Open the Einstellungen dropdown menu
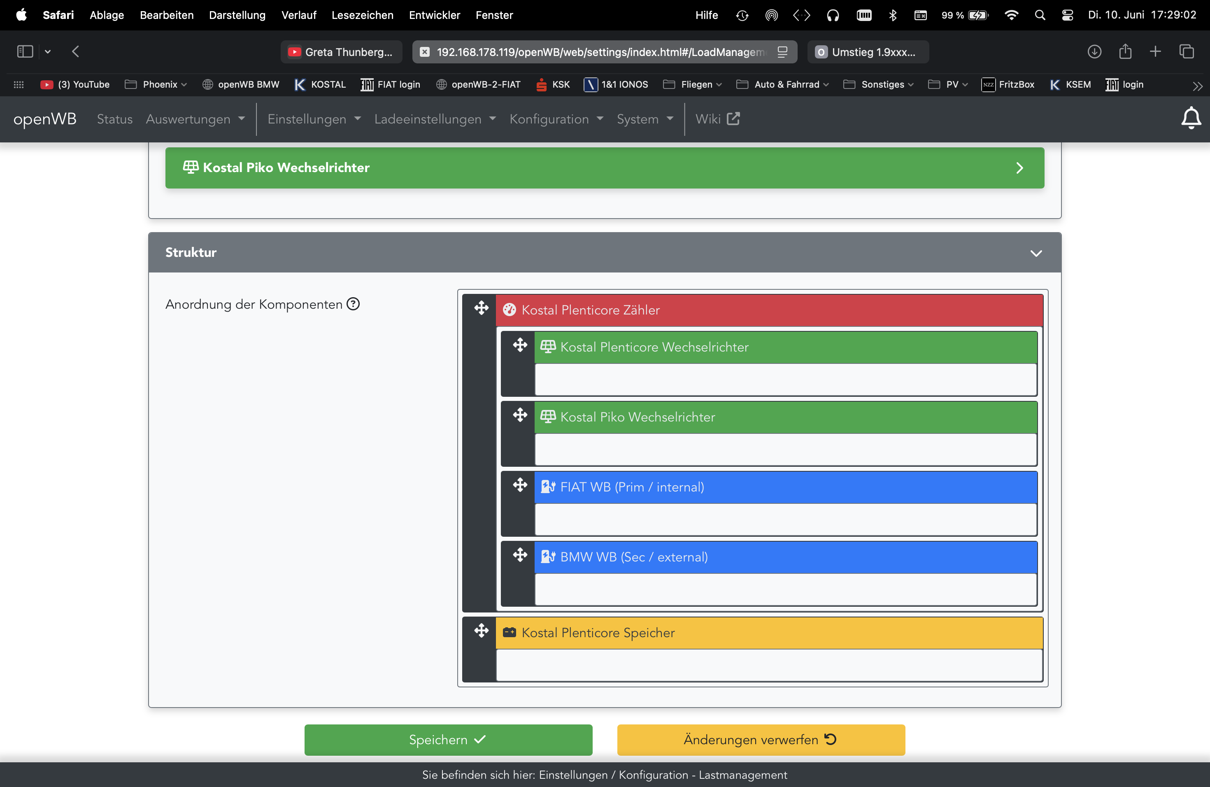The image size is (1210, 787). (314, 119)
